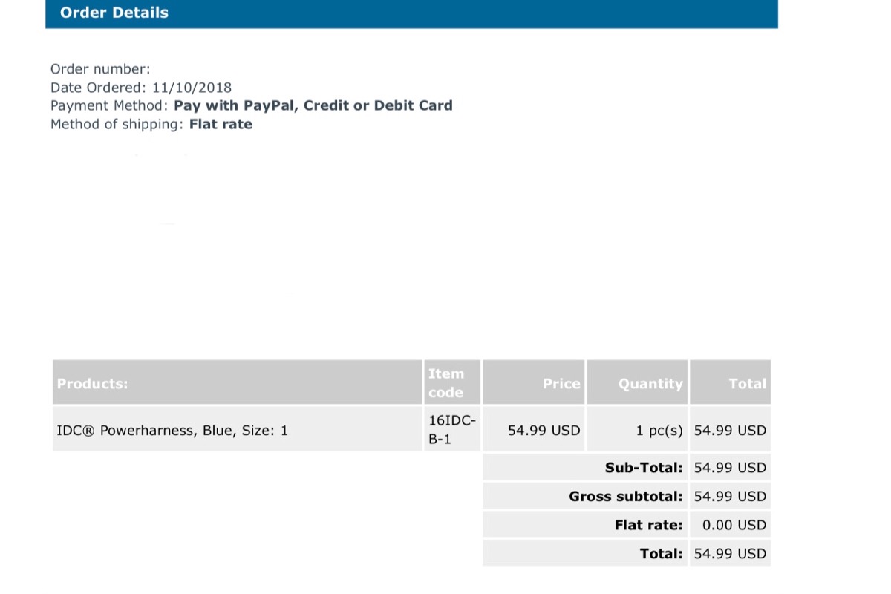Select the Order number label
The height and width of the screenshot is (594, 891).
pyautogui.click(x=100, y=69)
